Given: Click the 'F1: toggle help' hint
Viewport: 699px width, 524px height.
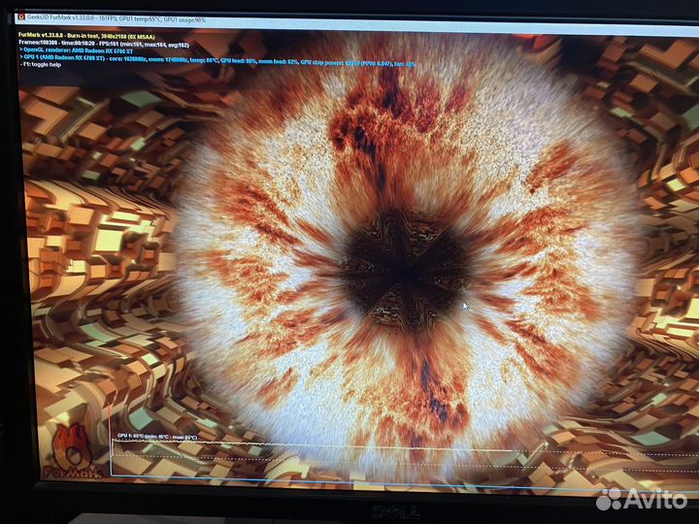Looking at the screenshot, I should [x=41, y=65].
